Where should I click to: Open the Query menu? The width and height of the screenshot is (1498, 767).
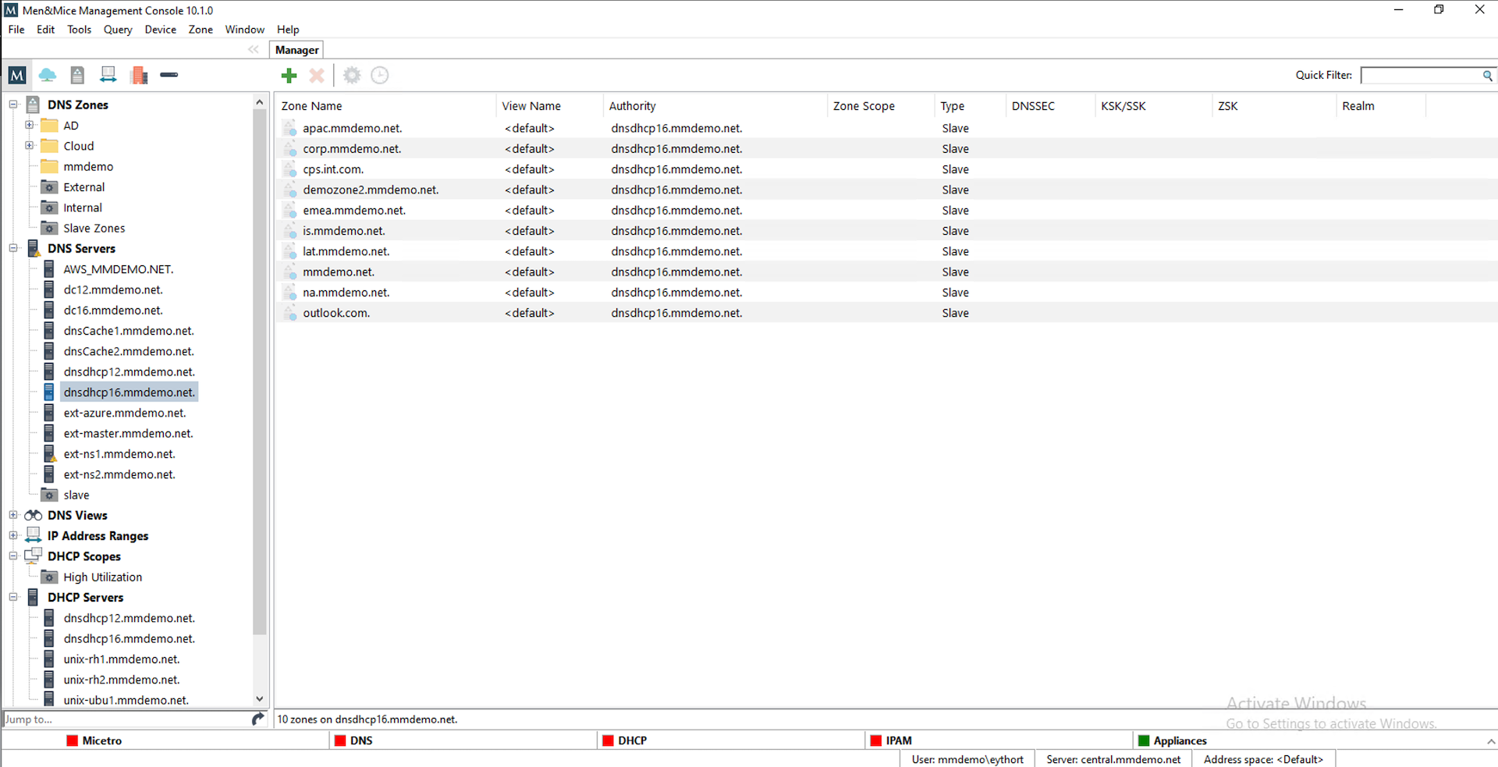coord(118,30)
